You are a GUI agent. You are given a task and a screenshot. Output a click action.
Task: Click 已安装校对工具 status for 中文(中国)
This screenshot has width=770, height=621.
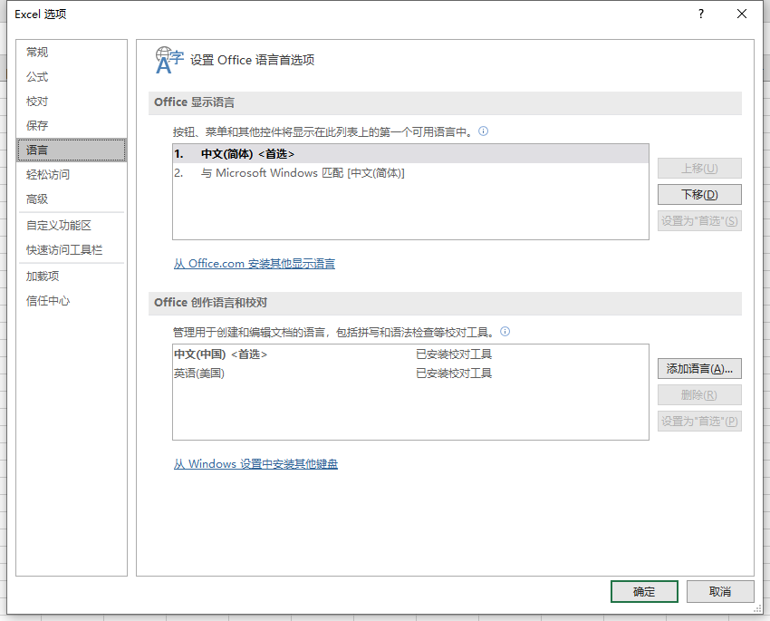pos(454,354)
